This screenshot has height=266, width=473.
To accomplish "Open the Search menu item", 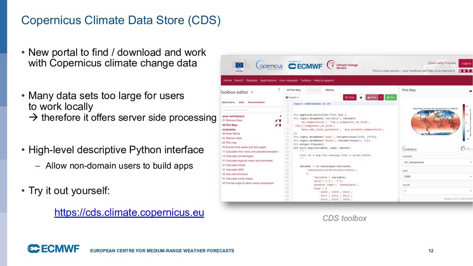I will pyautogui.click(x=239, y=80).
